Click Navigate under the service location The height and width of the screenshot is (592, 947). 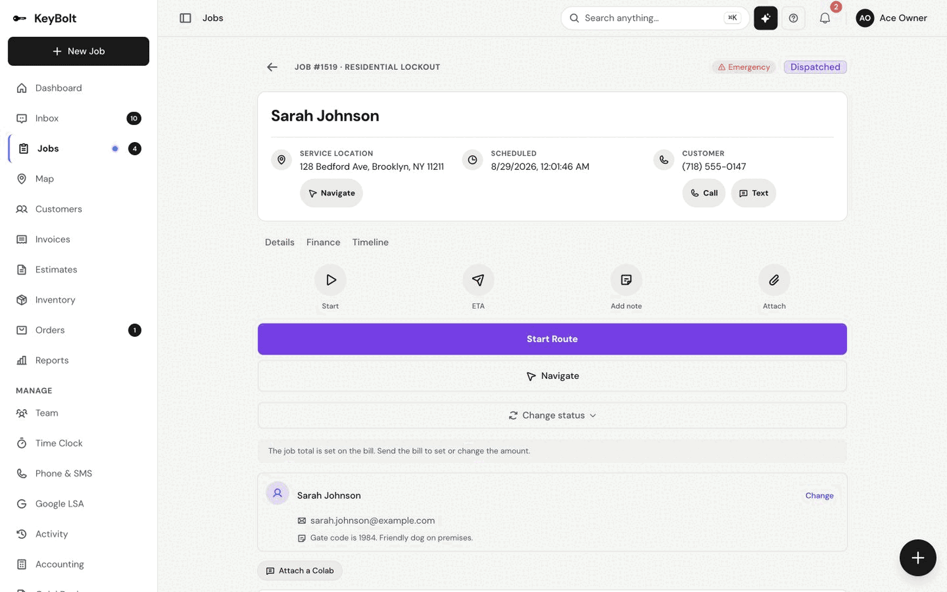(331, 193)
